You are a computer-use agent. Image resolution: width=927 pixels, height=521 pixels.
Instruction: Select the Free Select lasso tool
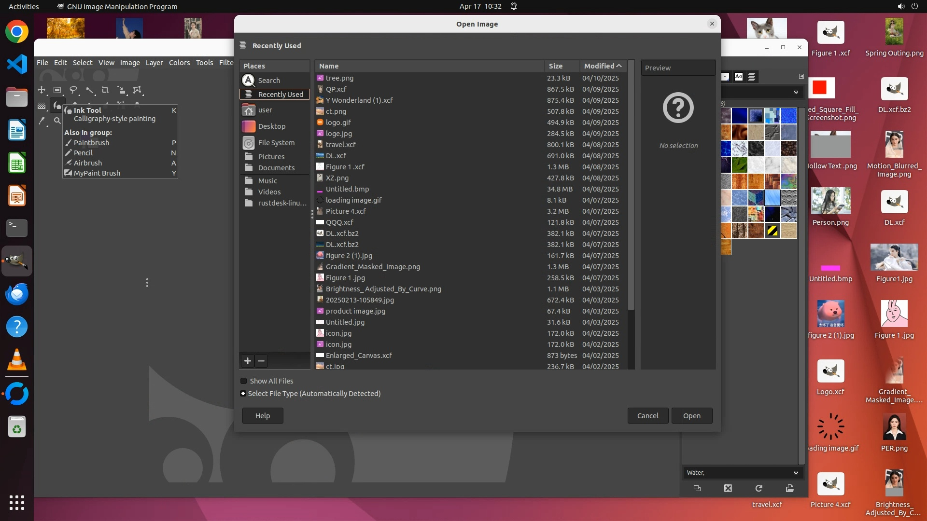tap(73, 90)
